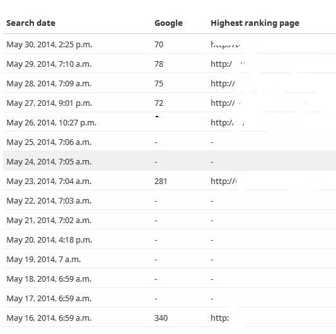
Task: Click the Google rank value 340
Action: pyautogui.click(x=161, y=318)
